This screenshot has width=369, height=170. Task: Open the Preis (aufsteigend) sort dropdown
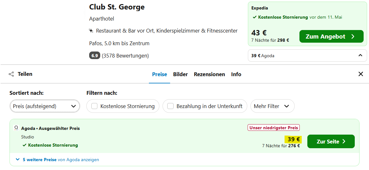45,106
